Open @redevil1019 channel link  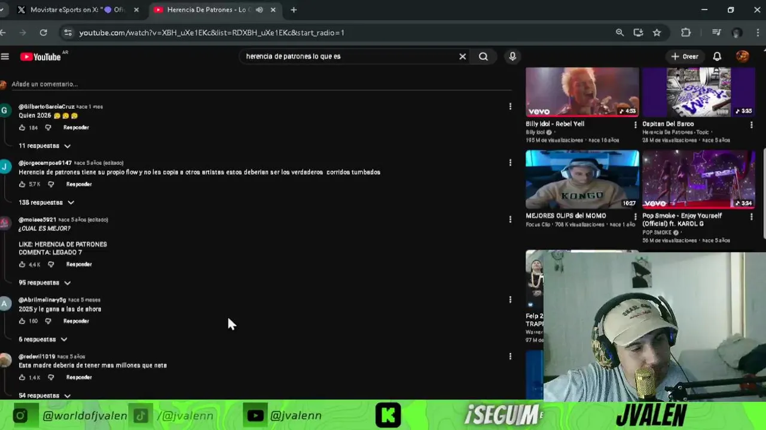(36, 357)
